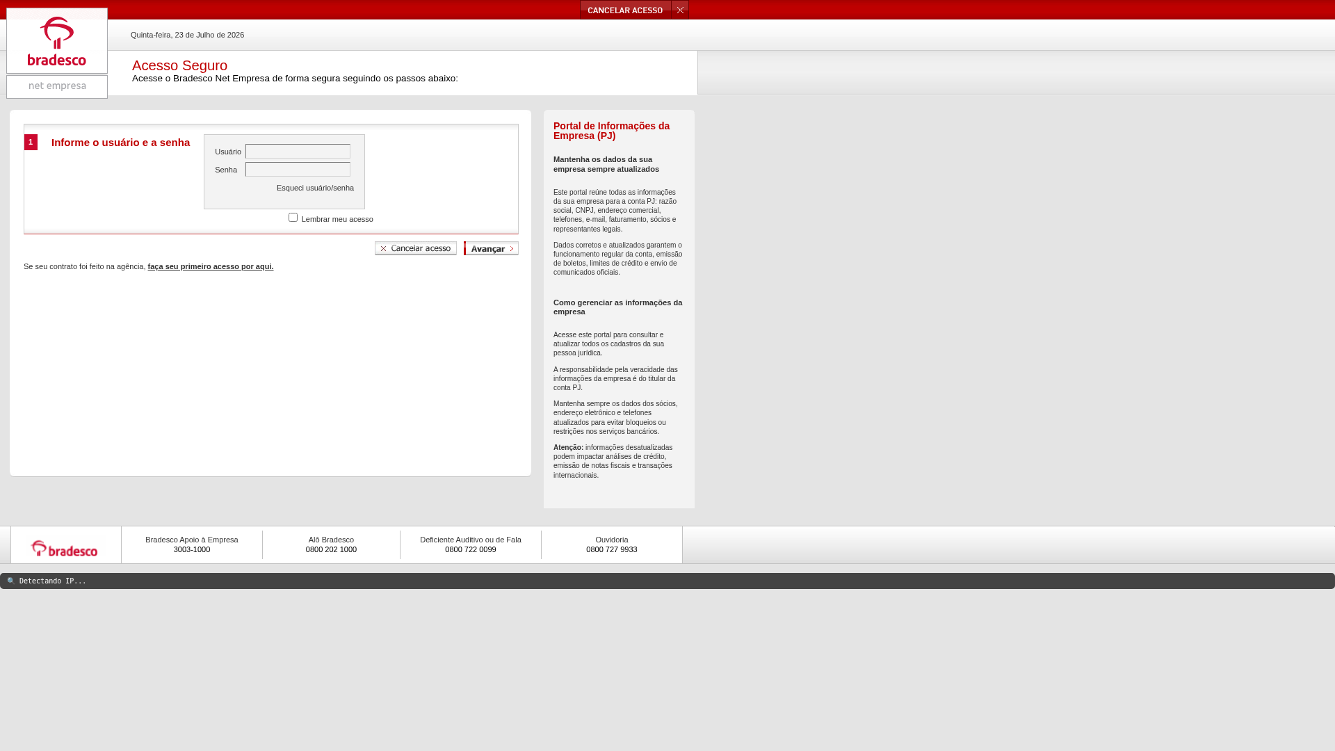
Task: Click 'Como gerenciar as informações da empresa' heading
Action: coord(618,307)
